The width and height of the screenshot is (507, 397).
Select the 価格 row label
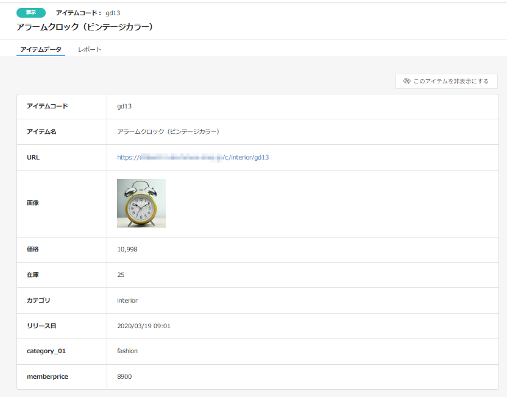point(32,250)
